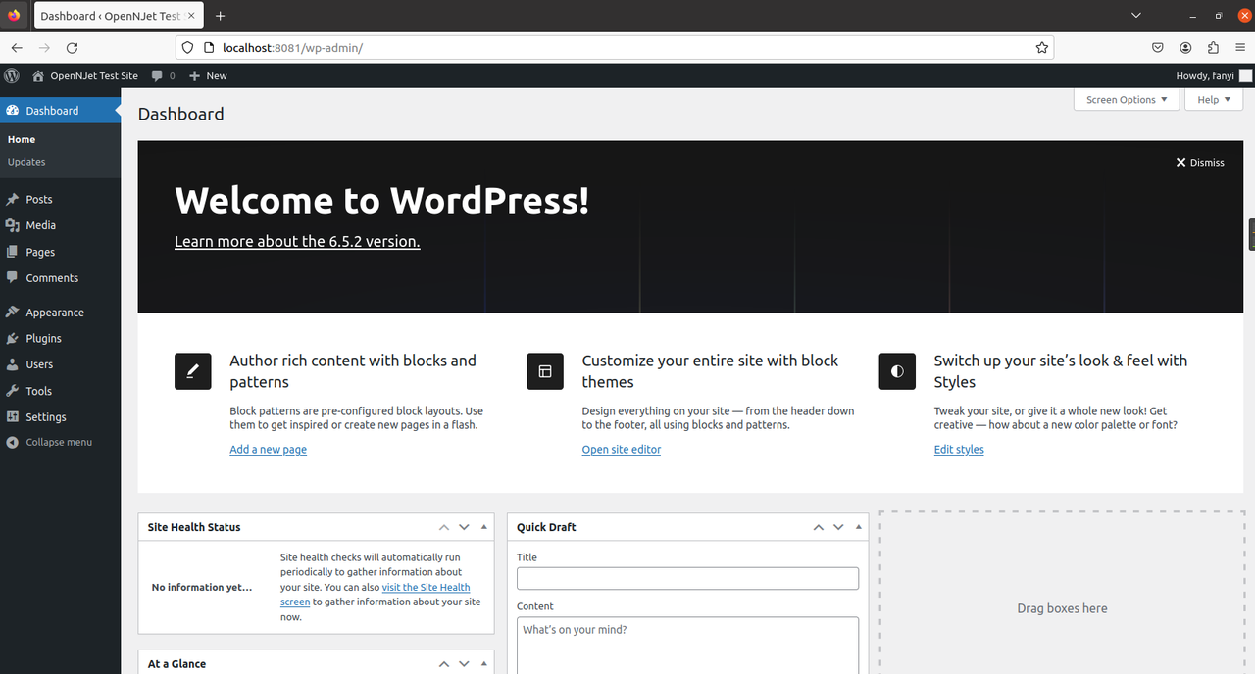Click the pencil edit icon tile
This screenshot has width=1255, height=674.
[x=193, y=371]
